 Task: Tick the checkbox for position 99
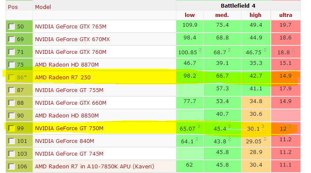click(x=11, y=128)
